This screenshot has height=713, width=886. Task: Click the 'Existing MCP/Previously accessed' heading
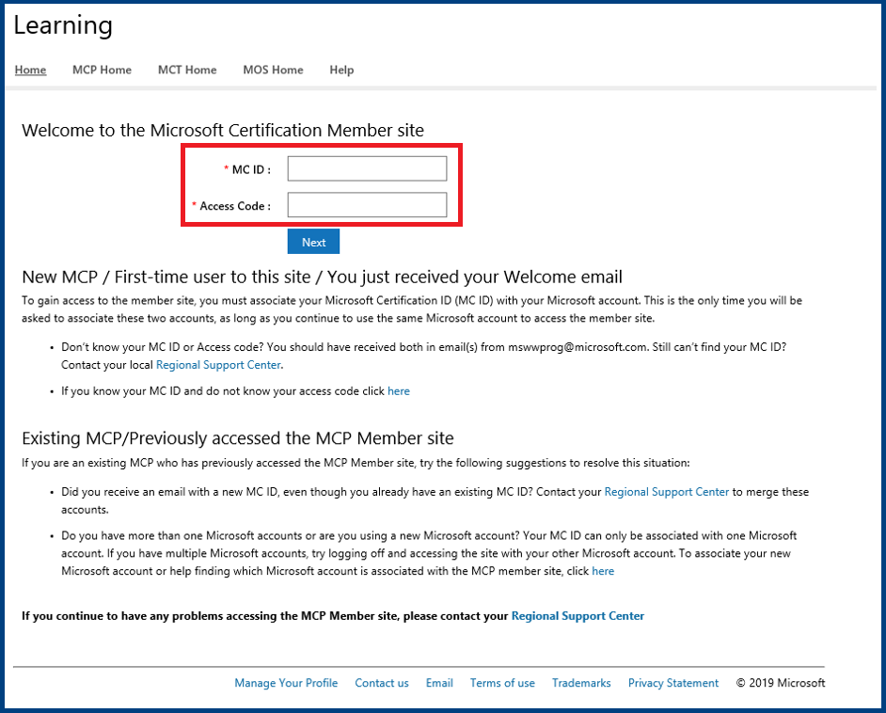click(238, 438)
